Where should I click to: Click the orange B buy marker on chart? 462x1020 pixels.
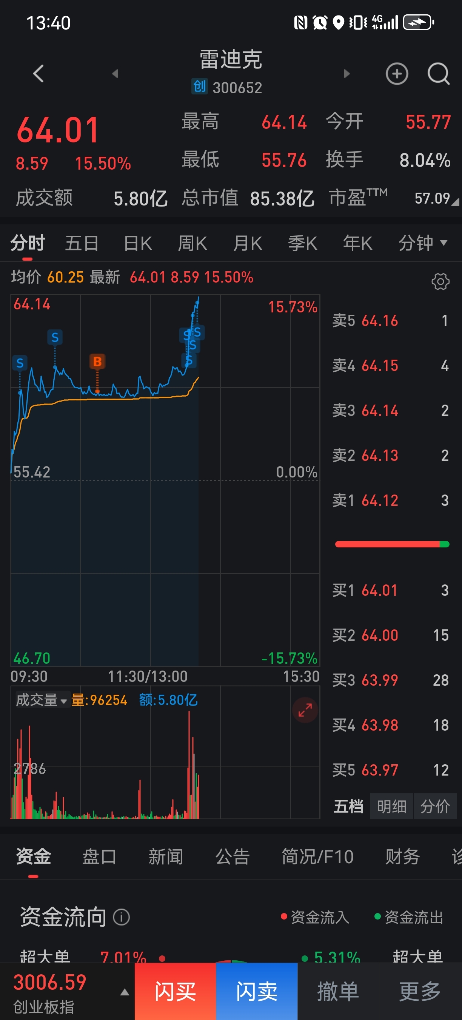pyautogui.click(x=97, y=361)
